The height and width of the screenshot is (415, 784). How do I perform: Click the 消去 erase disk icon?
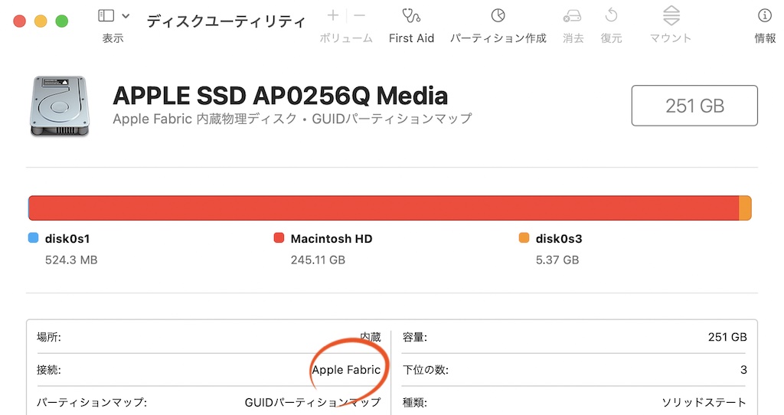click(572, 17)
